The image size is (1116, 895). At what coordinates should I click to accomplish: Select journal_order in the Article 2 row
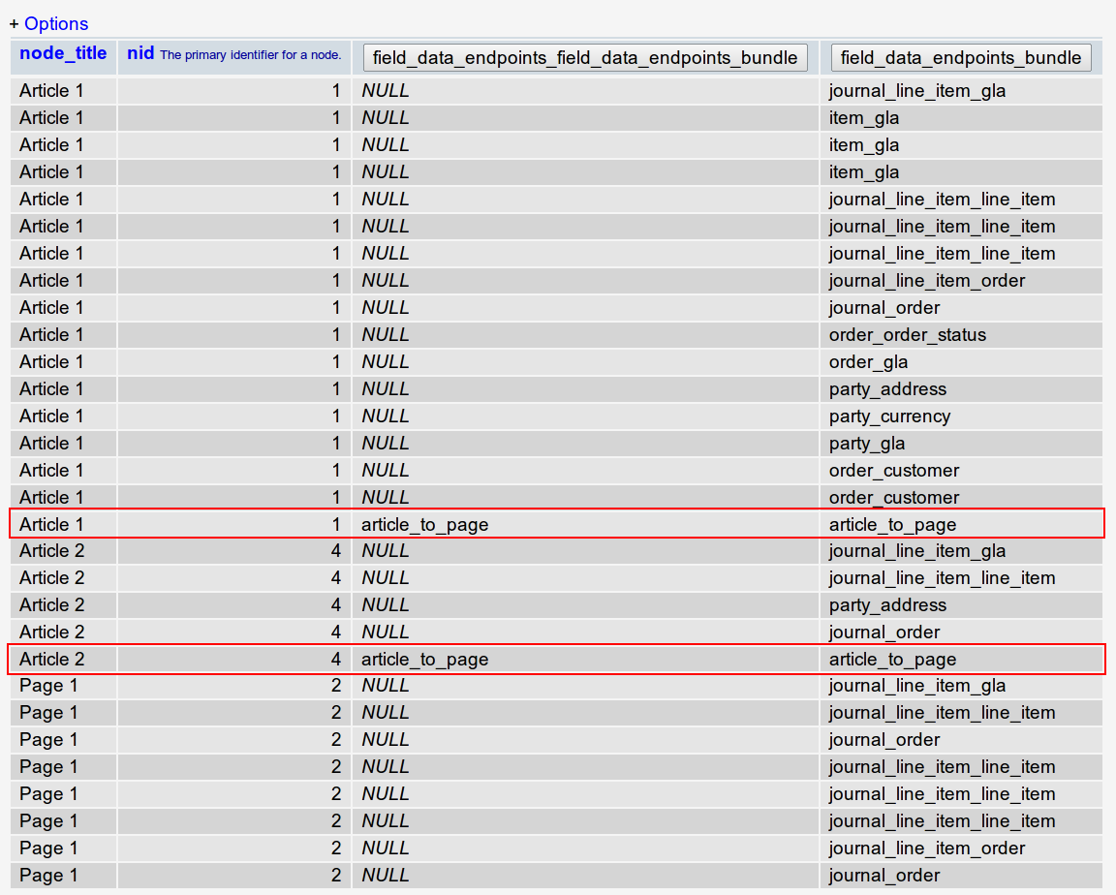[883, 632]
